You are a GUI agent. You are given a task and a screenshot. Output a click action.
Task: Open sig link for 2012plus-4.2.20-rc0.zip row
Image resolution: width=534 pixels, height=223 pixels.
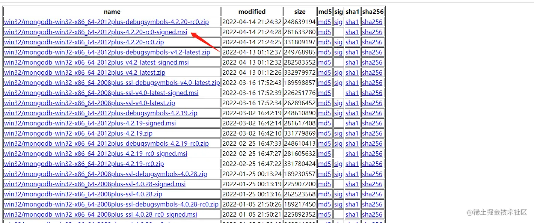(x=338, y=42)
